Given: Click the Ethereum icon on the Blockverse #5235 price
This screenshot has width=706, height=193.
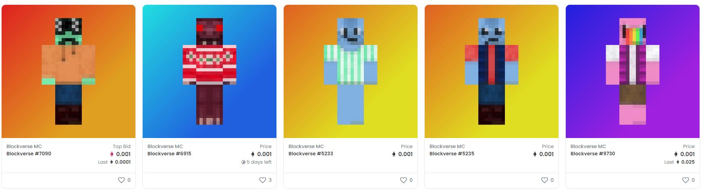Looking at the screenshot, I should coord(535,154).
